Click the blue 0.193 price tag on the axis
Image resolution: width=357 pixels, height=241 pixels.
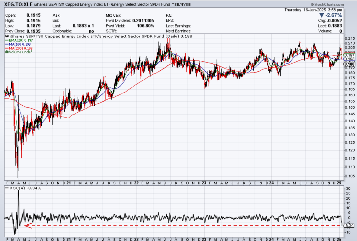tap(349, 59)
